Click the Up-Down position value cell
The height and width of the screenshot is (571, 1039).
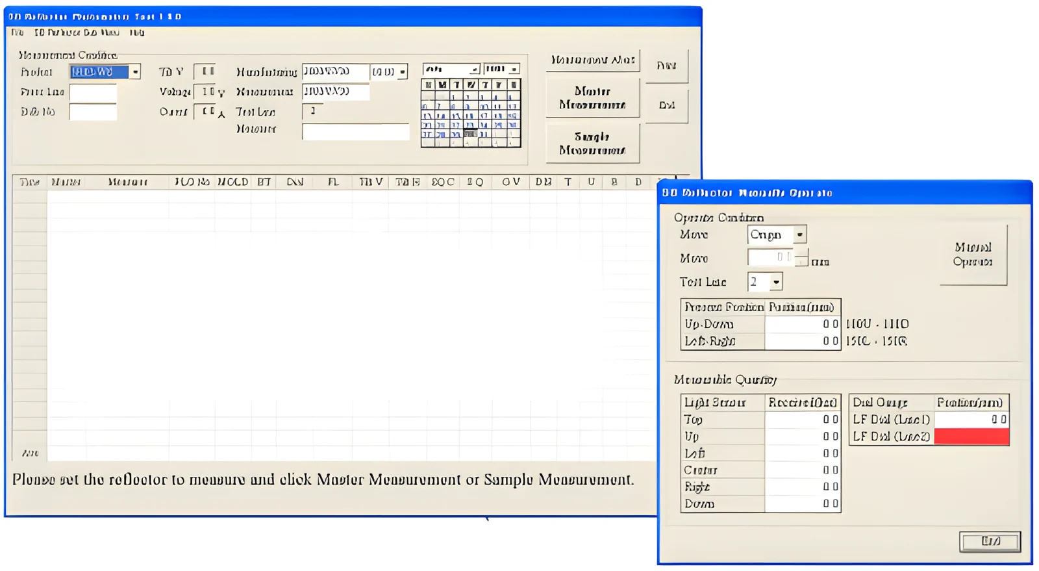(803, 324)
